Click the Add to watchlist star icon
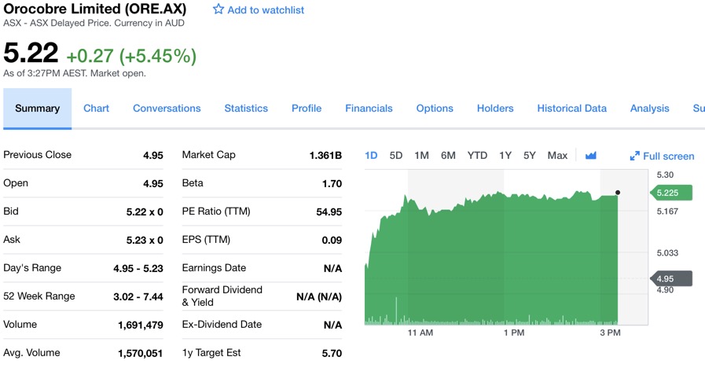This screenshot has height=368, width=705. click(218, 10)
